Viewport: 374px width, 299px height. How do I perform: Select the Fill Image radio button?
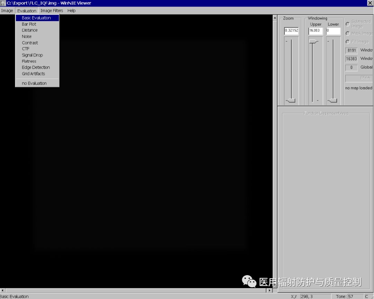(x=348, y=42)
